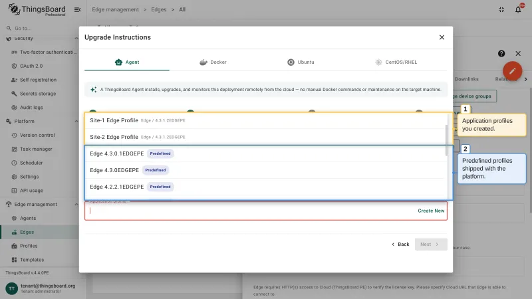The height and width of the screenshot is (299, 532).
Task: Open Version control page
Action: coord(37,136)
